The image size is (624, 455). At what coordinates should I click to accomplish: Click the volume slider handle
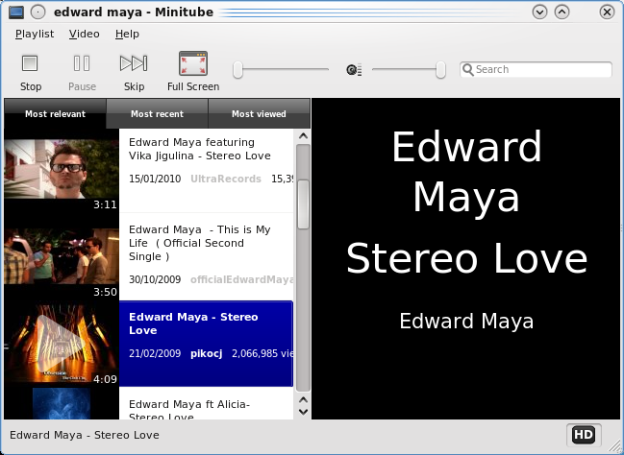pos(440,69)
